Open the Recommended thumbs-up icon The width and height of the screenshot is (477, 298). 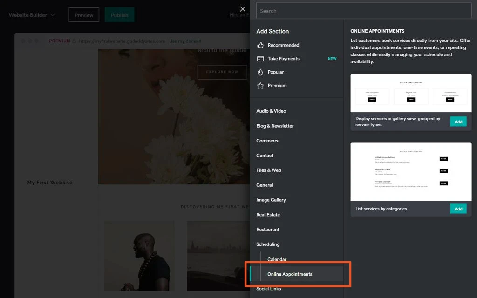click(260, 45)
